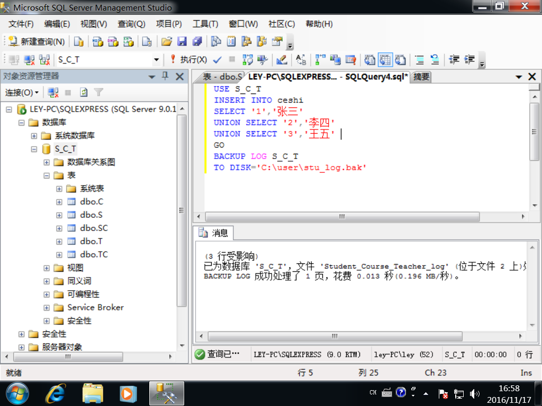
Task: Switch to the 表 - dbo.S tab
Action: click(x=221, y=77)
